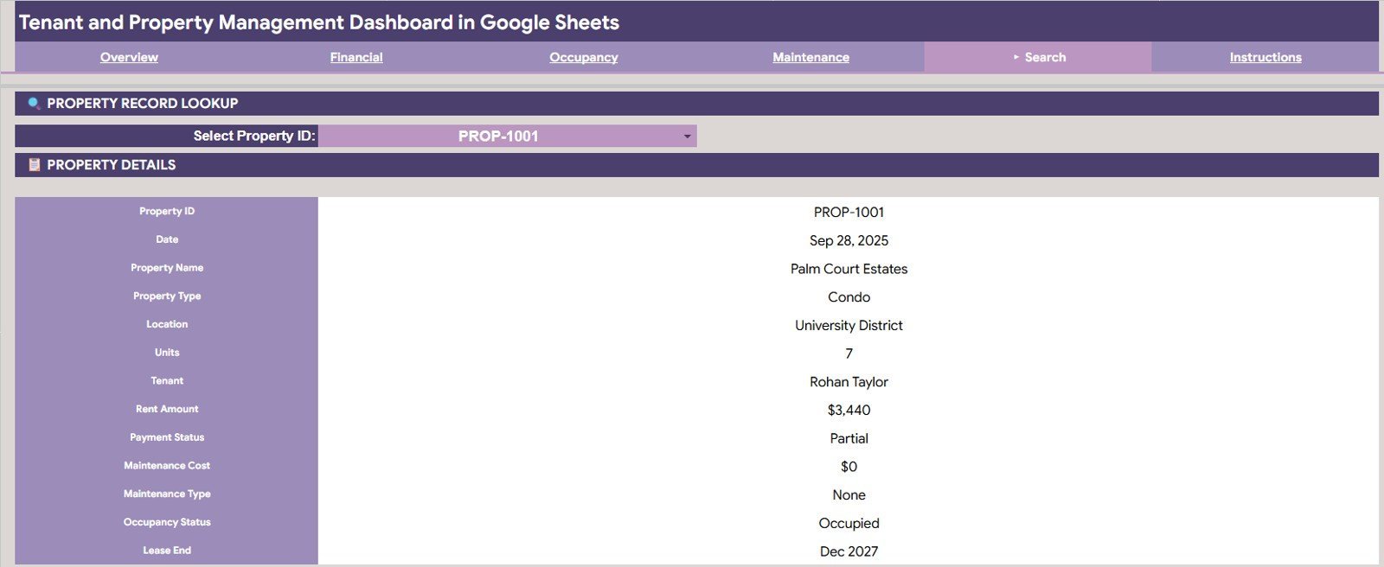Screen dimensions: 1384x567
Task: Click the 'University District' location value
Action: tap(849, 325)
